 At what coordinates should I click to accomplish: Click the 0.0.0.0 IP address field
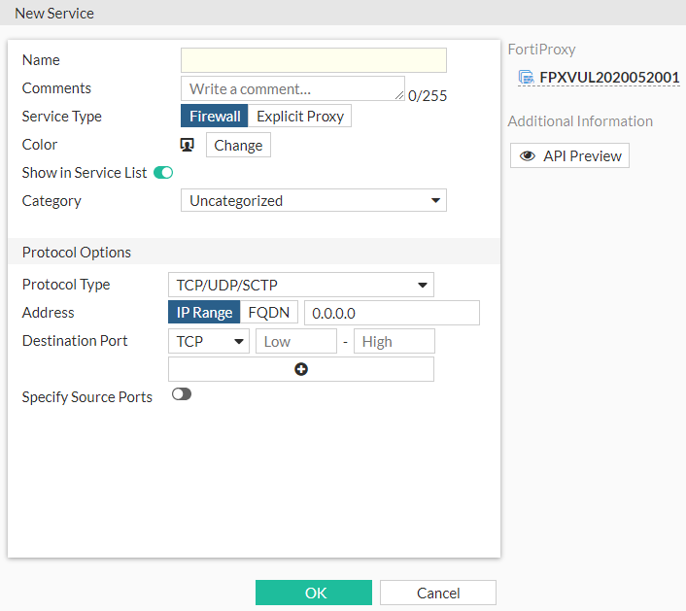tap(392, 313)
